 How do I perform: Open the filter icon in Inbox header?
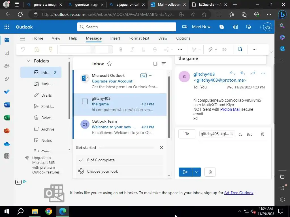coord(164,64)
